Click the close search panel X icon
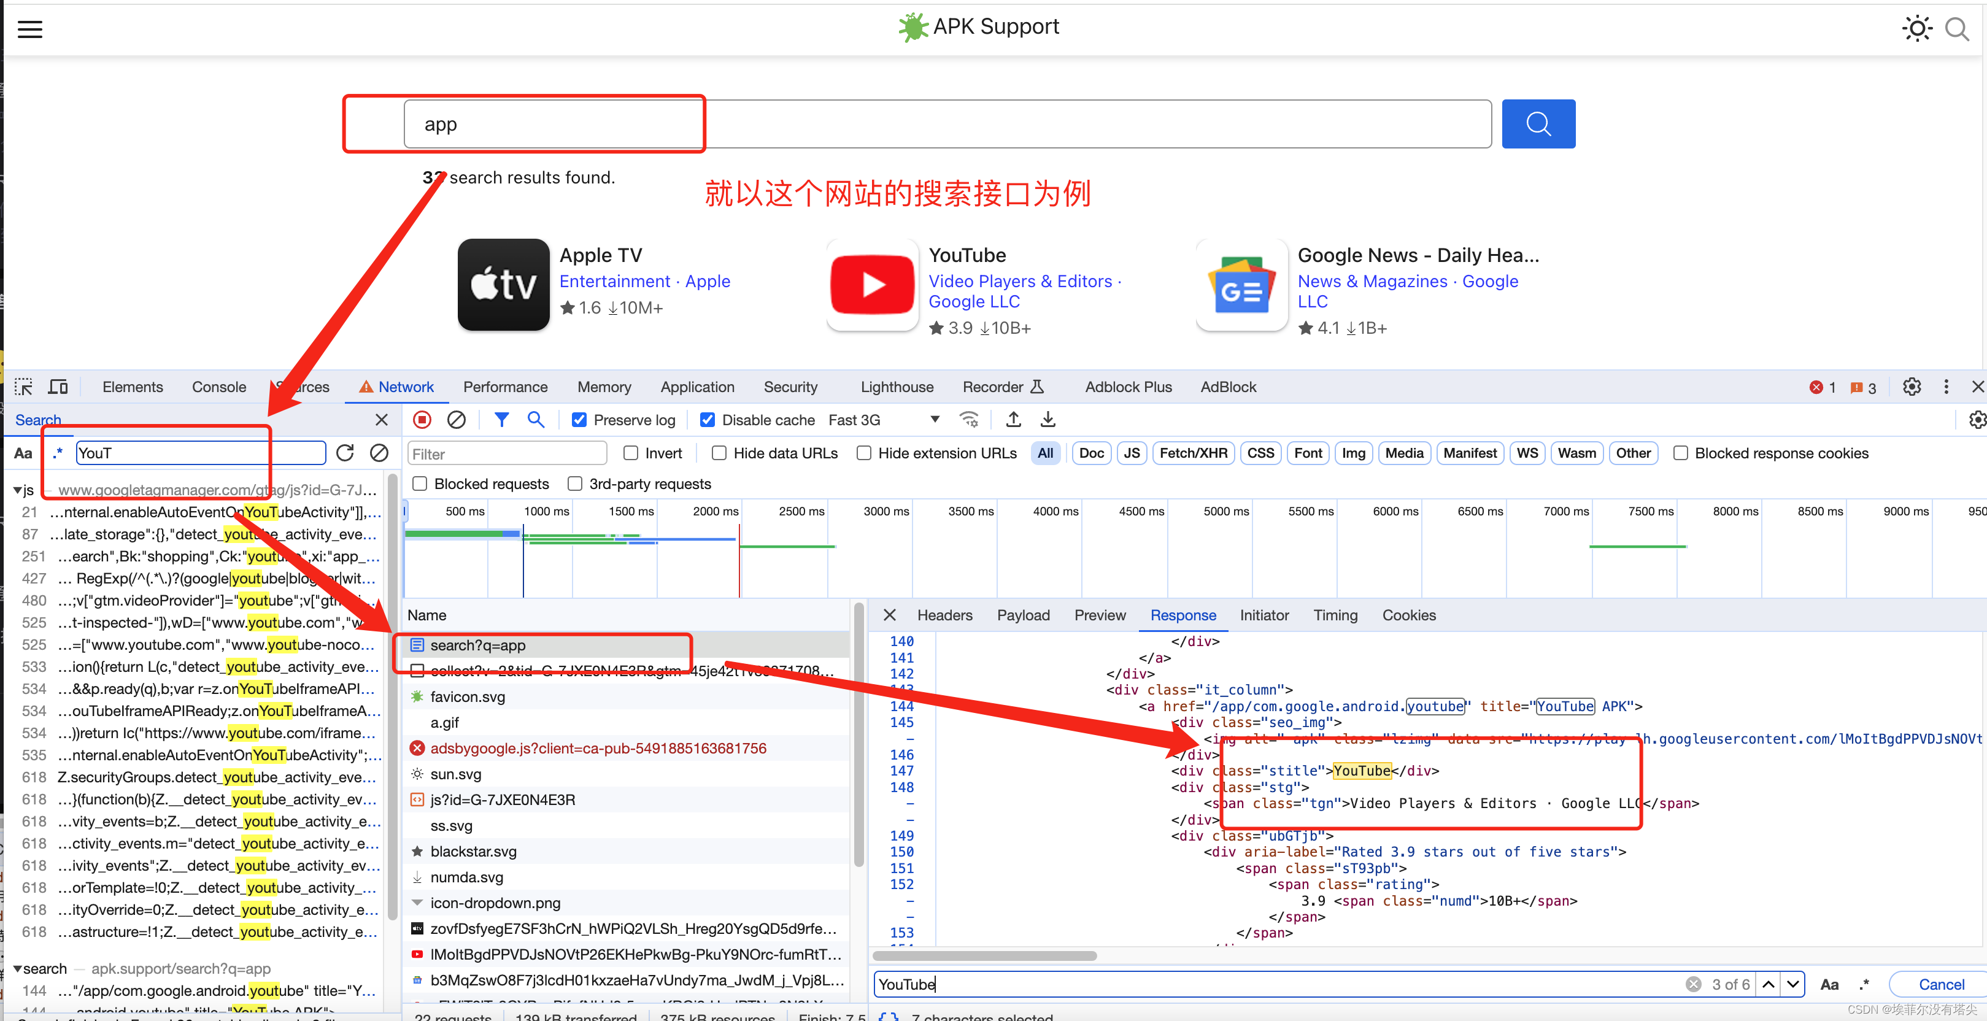This screenshot has width=1987, height=1021. tap(380, 419)
